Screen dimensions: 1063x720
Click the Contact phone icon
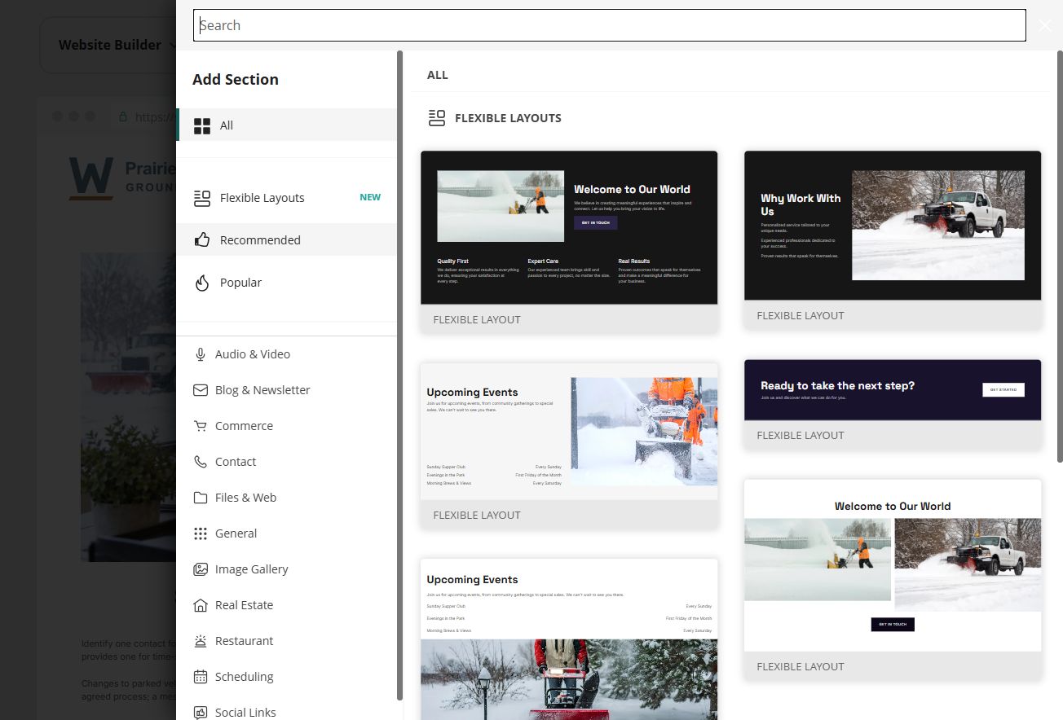point(201,462)
